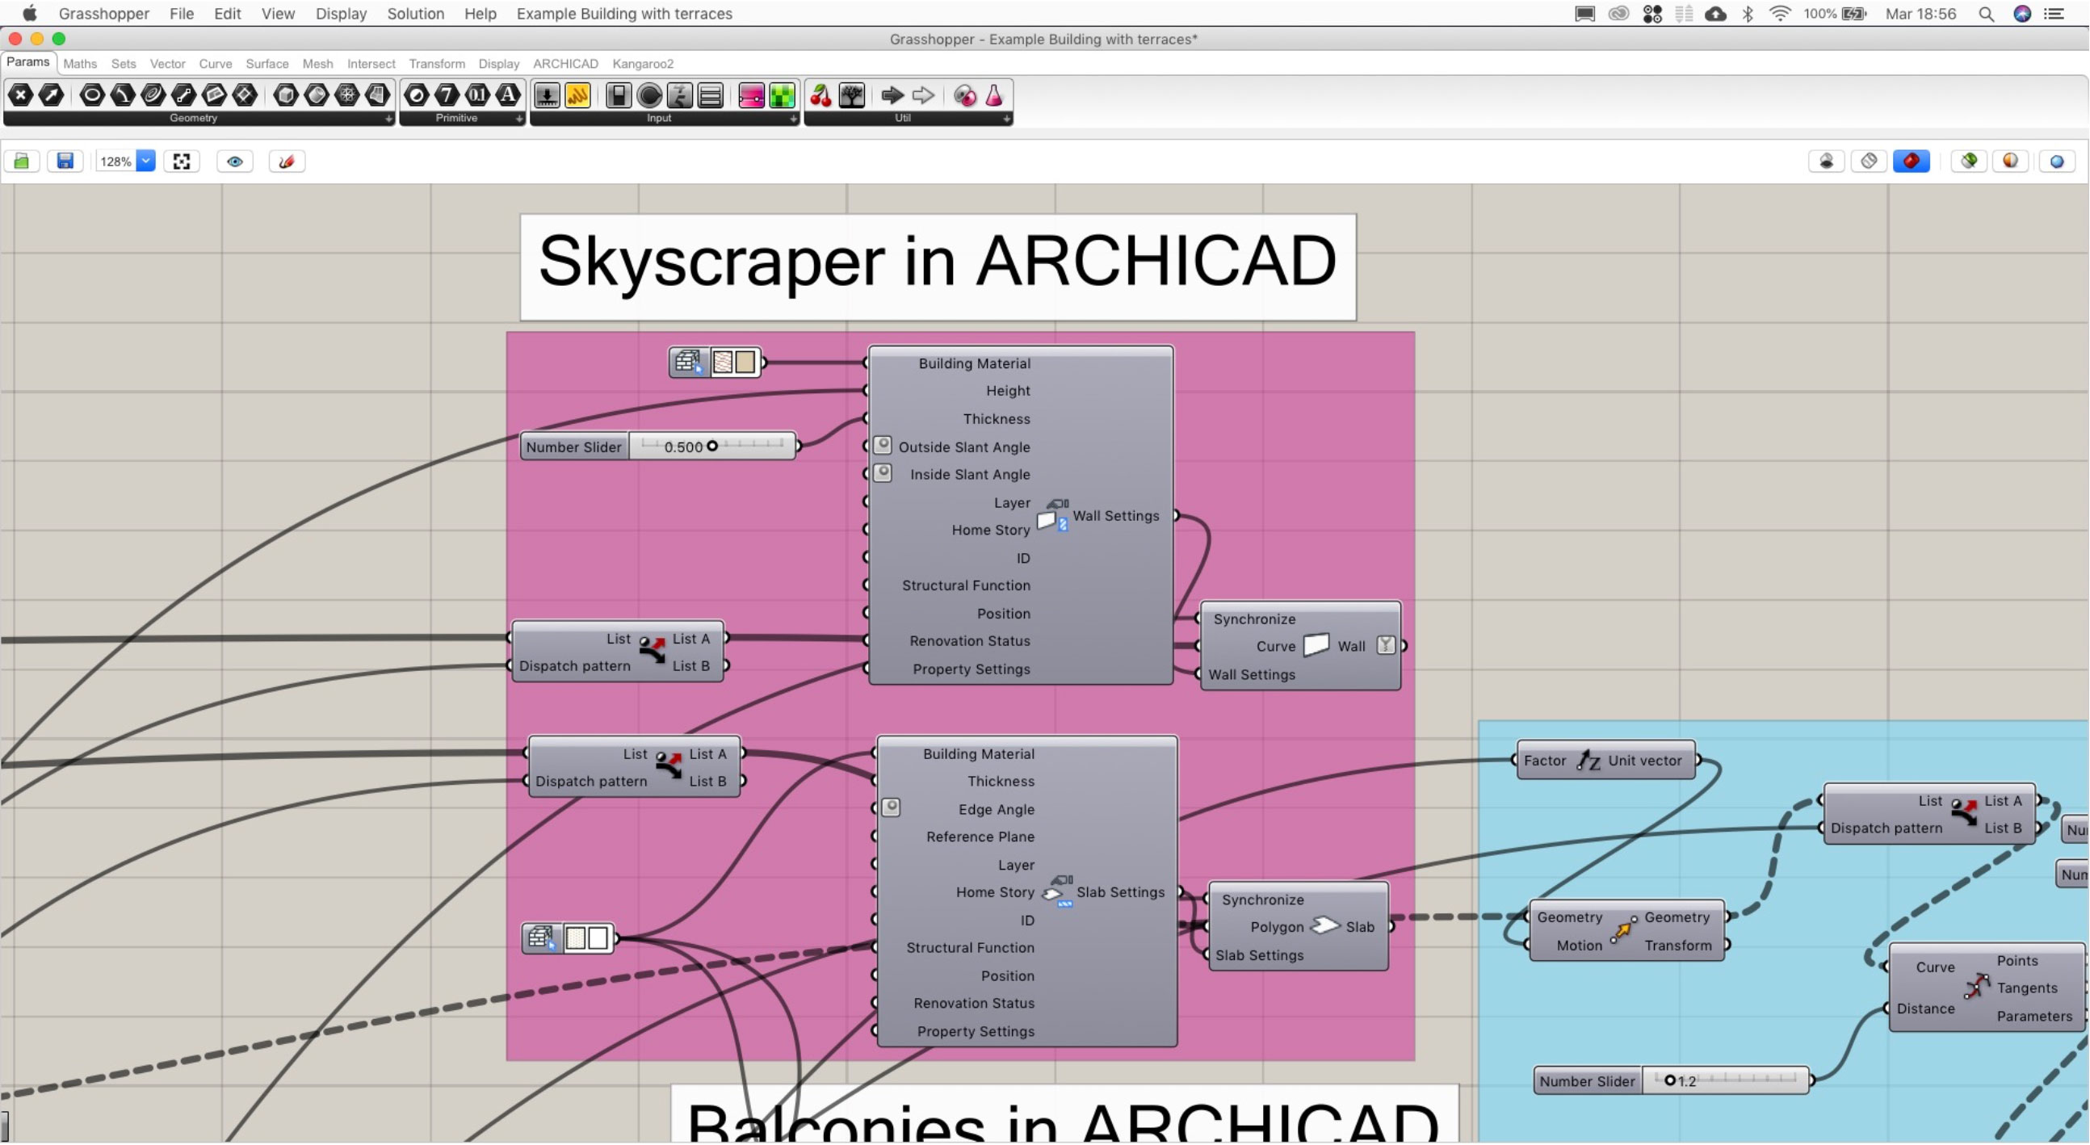Click the 0.500 Number Slider handle

pyautogui.click(x=712, y=446)
